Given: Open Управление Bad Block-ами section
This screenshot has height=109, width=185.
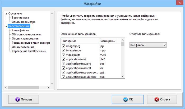Looking at the screenshot, I should coord(29,51).
